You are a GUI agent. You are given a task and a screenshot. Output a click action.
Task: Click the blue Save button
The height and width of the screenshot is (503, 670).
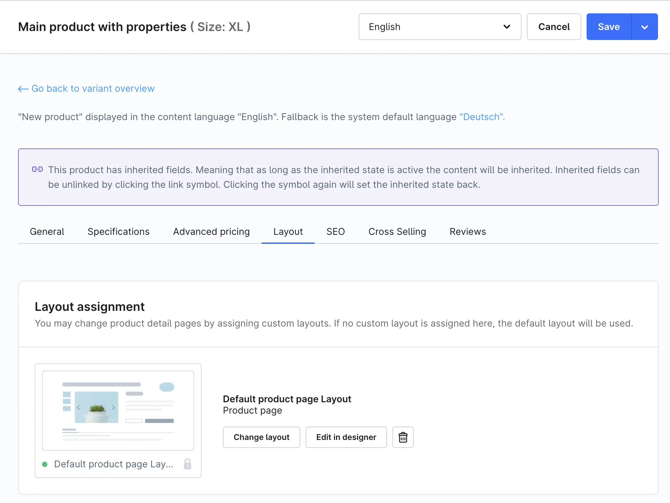(609, 27)
